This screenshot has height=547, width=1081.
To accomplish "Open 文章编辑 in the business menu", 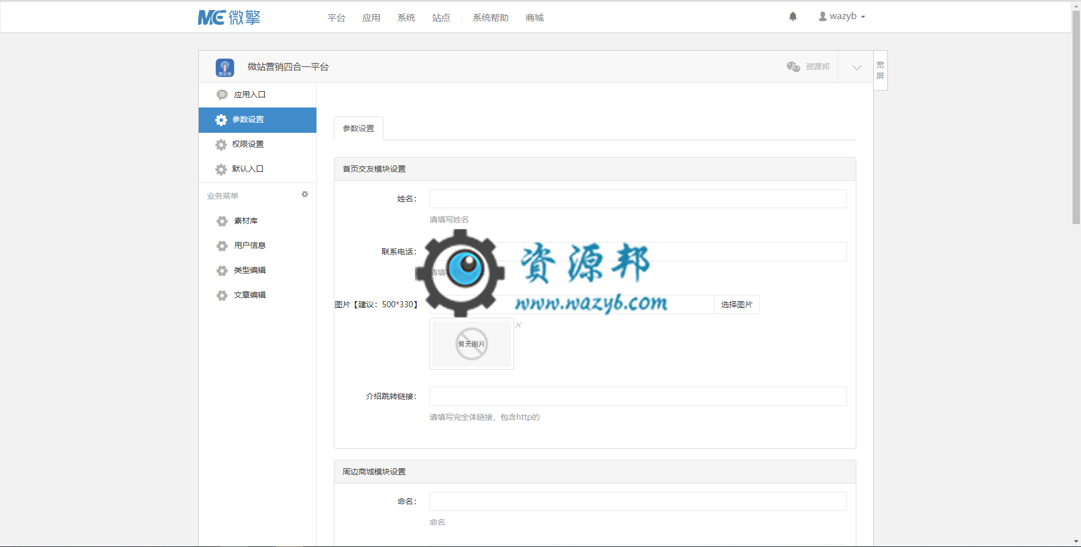I will click(x=258, y=295).
